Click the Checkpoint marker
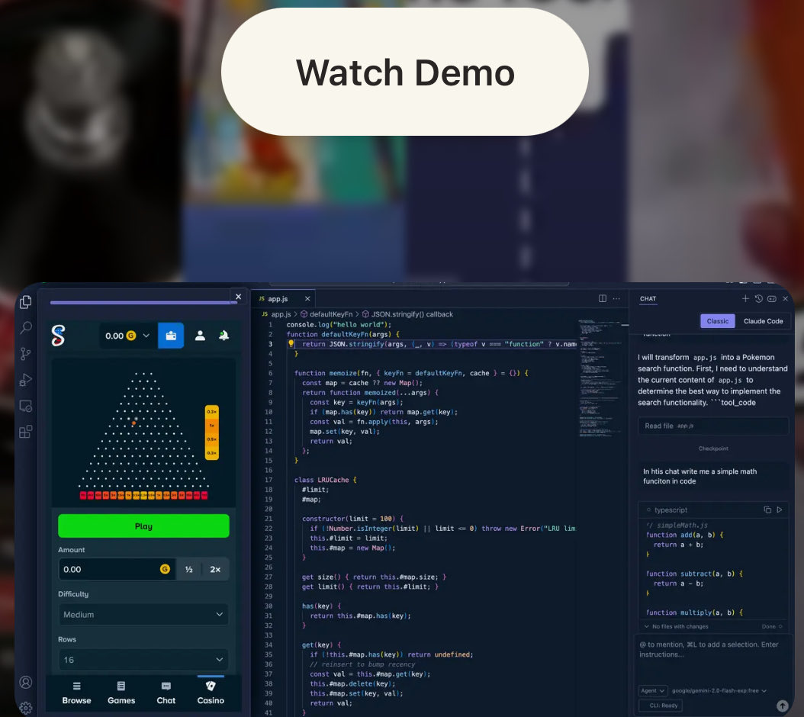Viewport: 804px width, 717px height. (x=712, y=449)
